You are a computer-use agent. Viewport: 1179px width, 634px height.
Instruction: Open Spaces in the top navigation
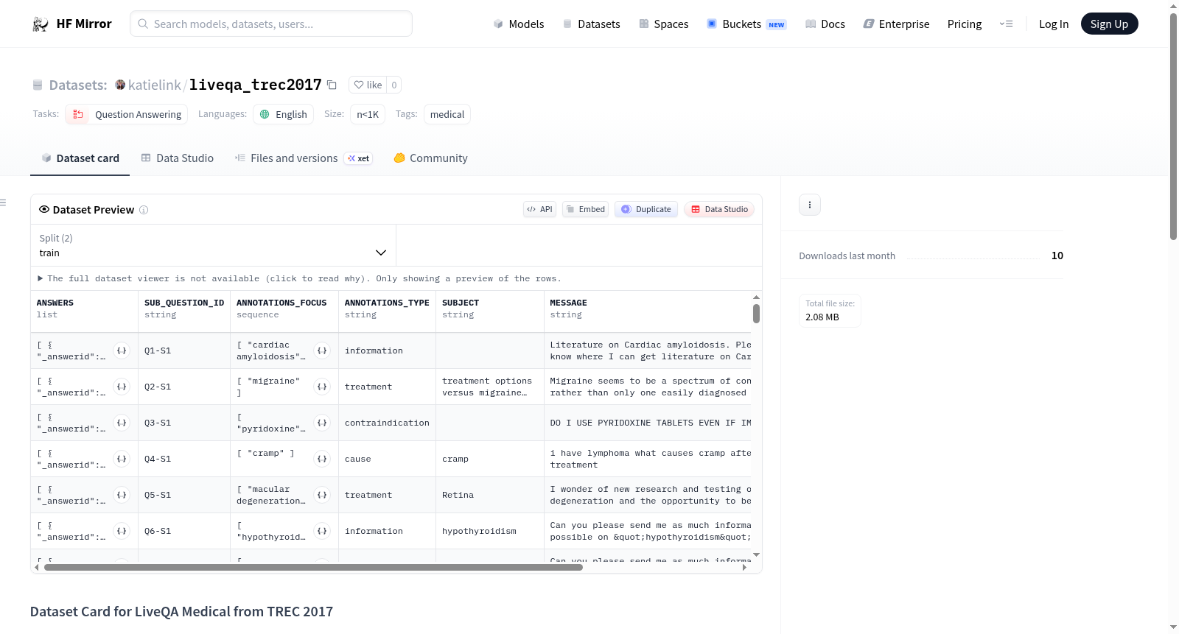pyautogui.click(x=664, y=24)
